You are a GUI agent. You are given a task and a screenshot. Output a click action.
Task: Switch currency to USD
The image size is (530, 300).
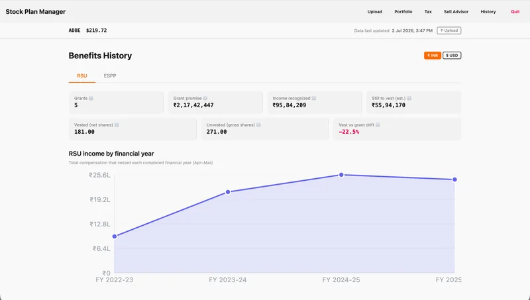(452, 56)
